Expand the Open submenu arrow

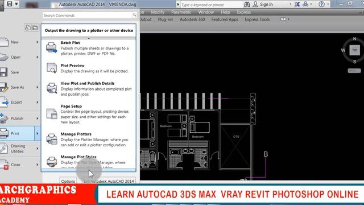(38, 57)
